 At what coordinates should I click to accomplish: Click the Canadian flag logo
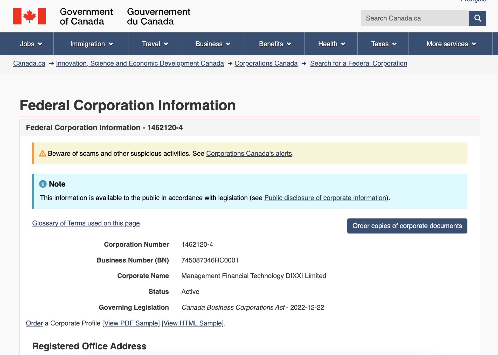pyautogui.click(x=30, y=16)
